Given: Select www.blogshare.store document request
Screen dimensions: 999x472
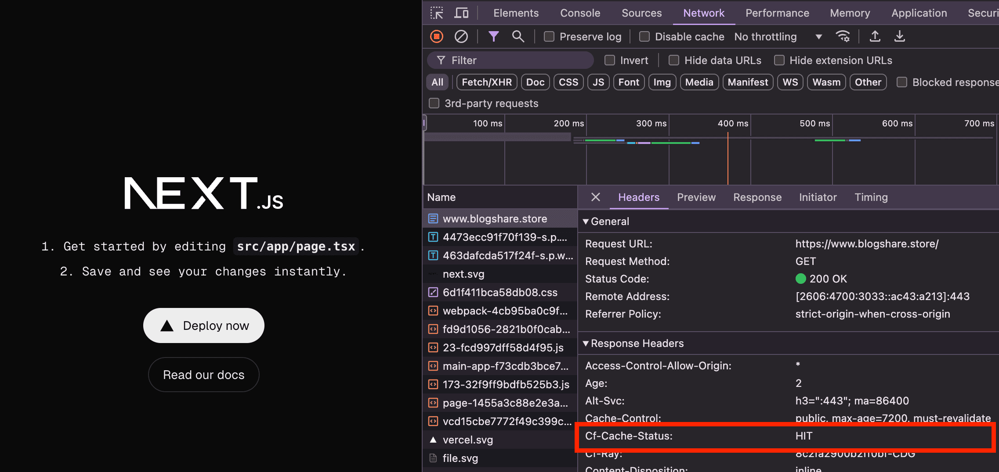Looking at the screenshot, I should [x=500, y=218].
